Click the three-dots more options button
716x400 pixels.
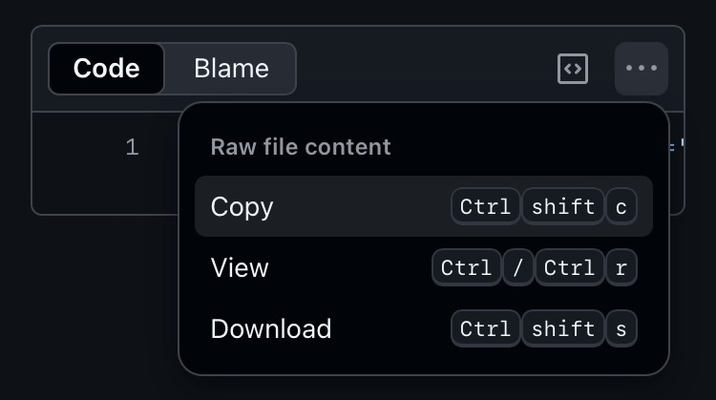click(642, 69)
